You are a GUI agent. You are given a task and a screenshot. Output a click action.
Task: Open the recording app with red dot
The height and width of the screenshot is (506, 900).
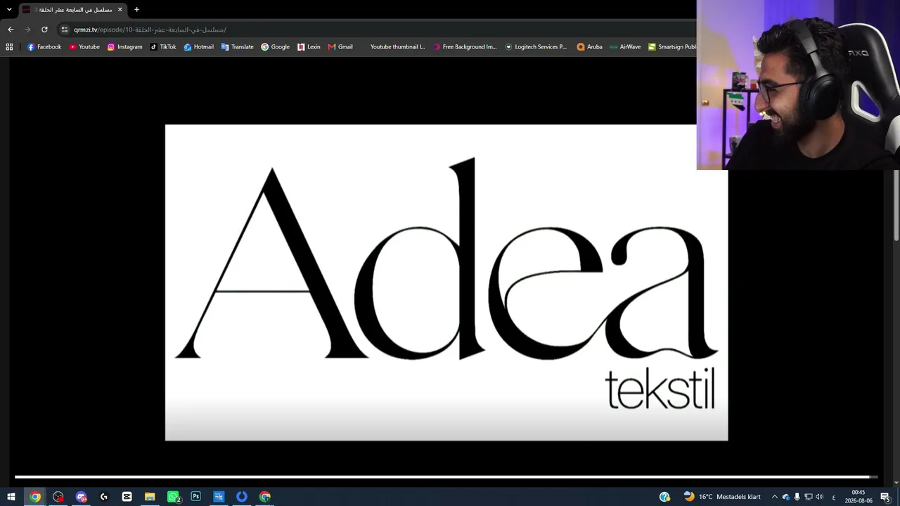[58, 497]
